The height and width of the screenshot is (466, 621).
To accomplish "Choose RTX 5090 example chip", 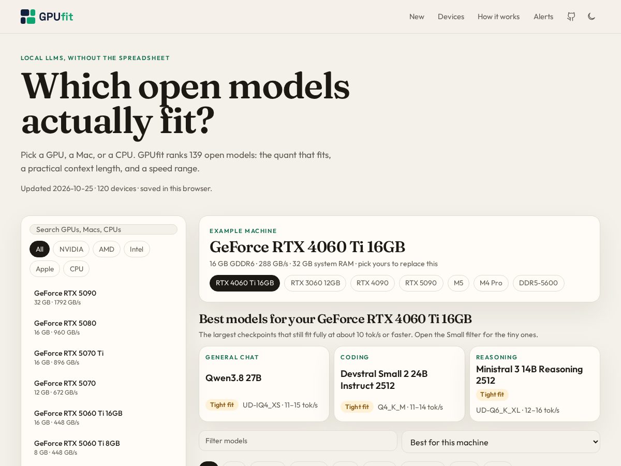I will [x=421, y=283].
